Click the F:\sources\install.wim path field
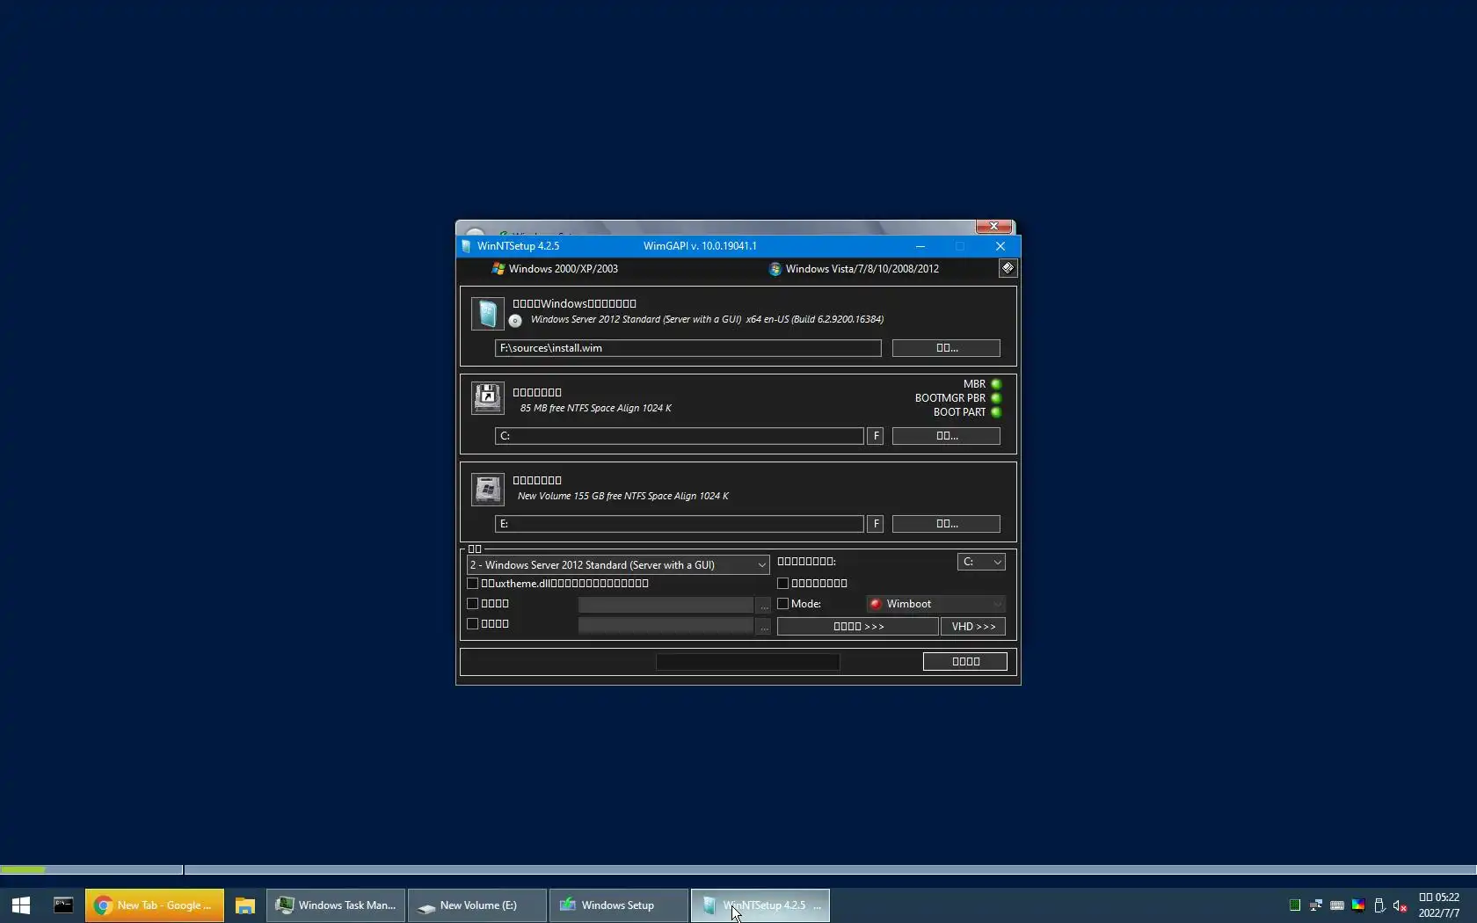Viewport: 1477px width, 923px height. 688,348
